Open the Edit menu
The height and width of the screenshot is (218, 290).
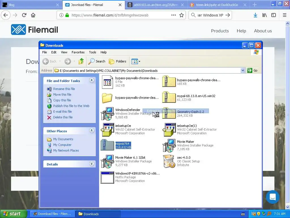(x=54, y=52)
